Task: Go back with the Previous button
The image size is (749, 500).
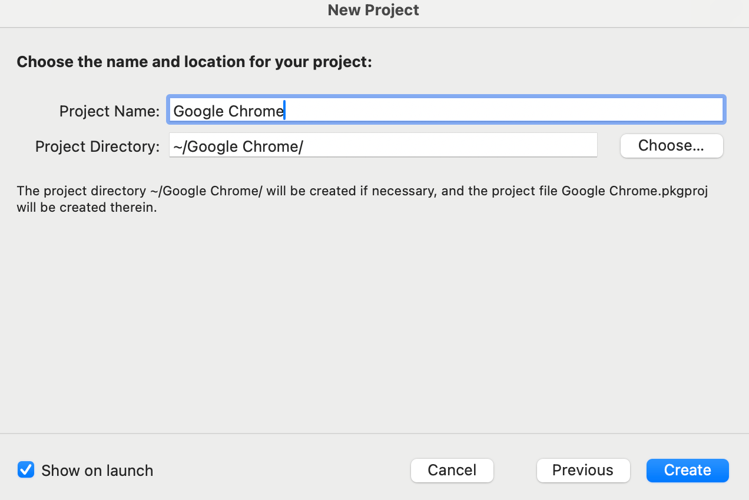Action: point(583,470)
